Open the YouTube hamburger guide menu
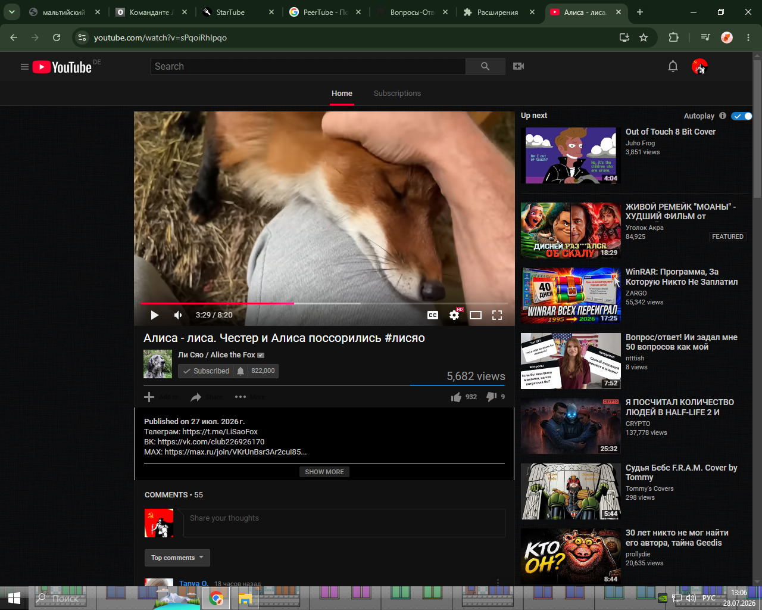 [24, 67]
